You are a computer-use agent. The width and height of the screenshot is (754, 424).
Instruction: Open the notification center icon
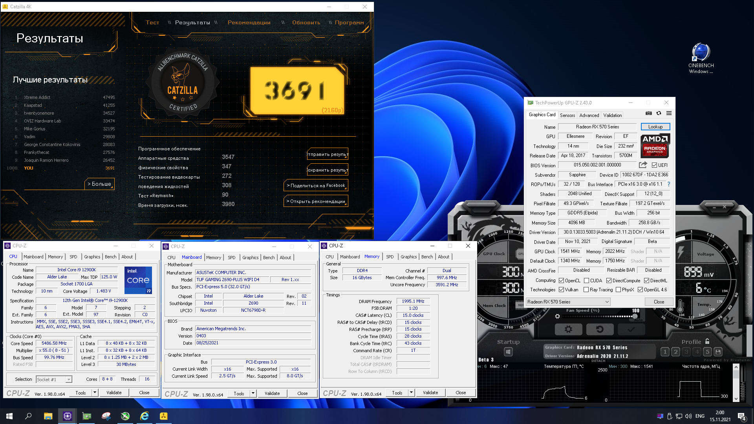point(742,416)
